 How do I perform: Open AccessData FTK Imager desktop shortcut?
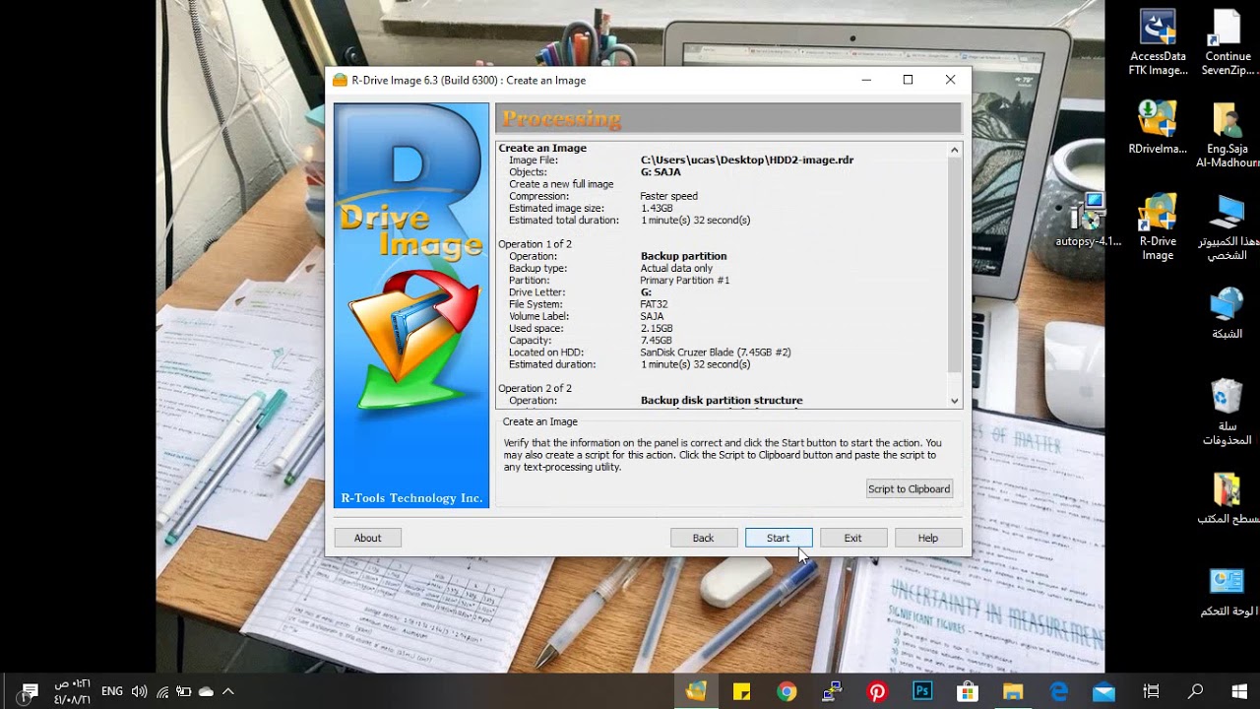pyautogui.click(x=1158, y=42)
